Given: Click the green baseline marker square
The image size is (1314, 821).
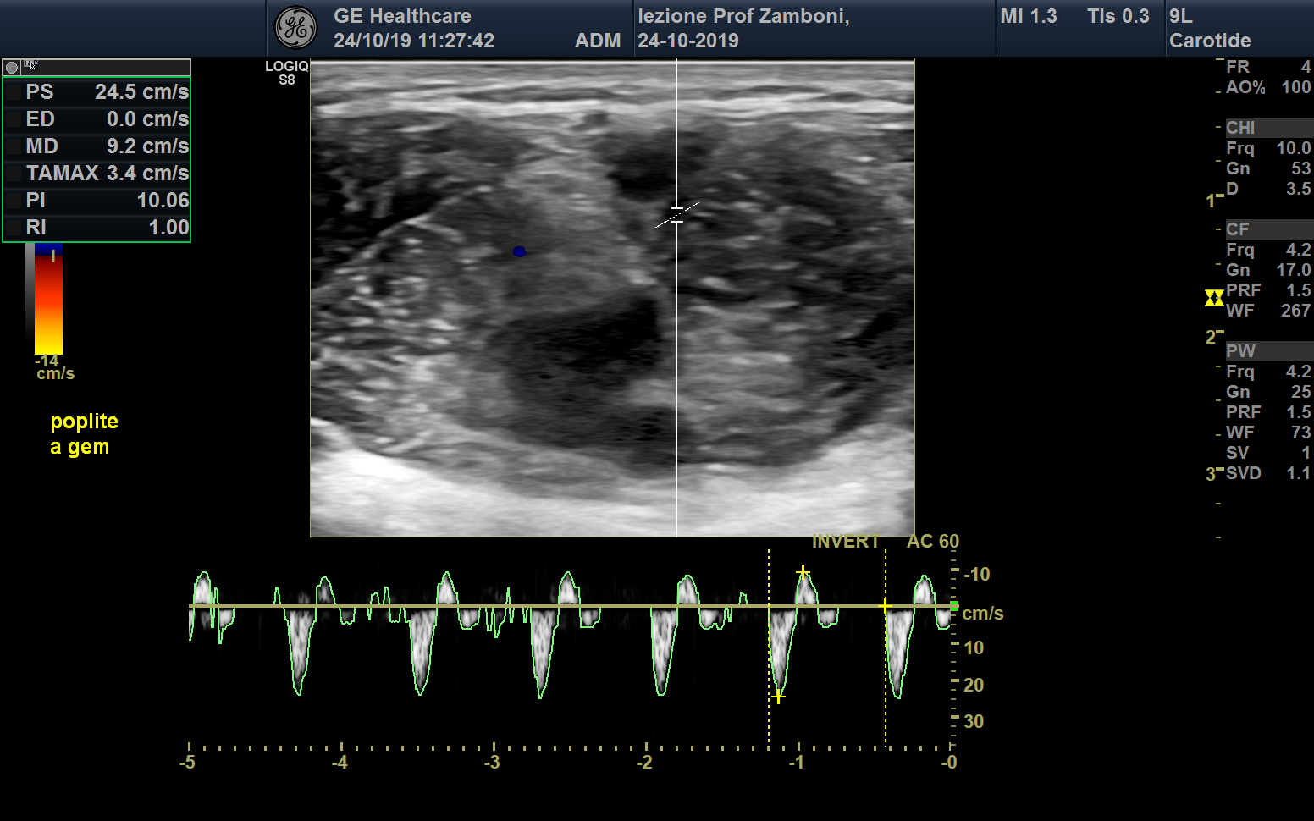Looking at the screenshot, I should tap(954, 607).
